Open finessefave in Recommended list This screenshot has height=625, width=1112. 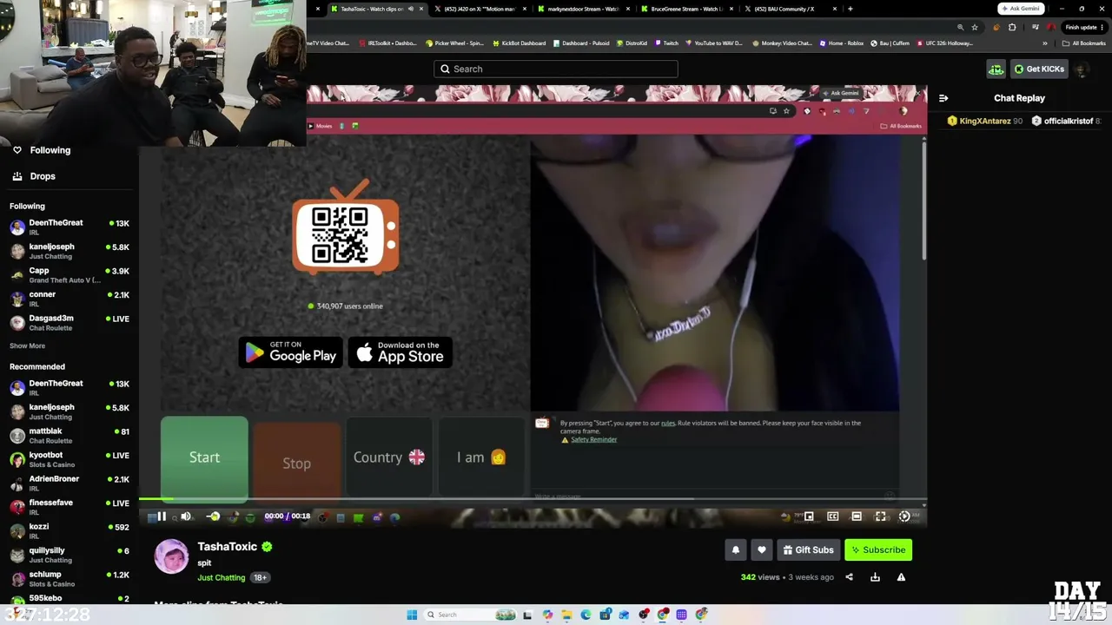(x=69, y=507)
